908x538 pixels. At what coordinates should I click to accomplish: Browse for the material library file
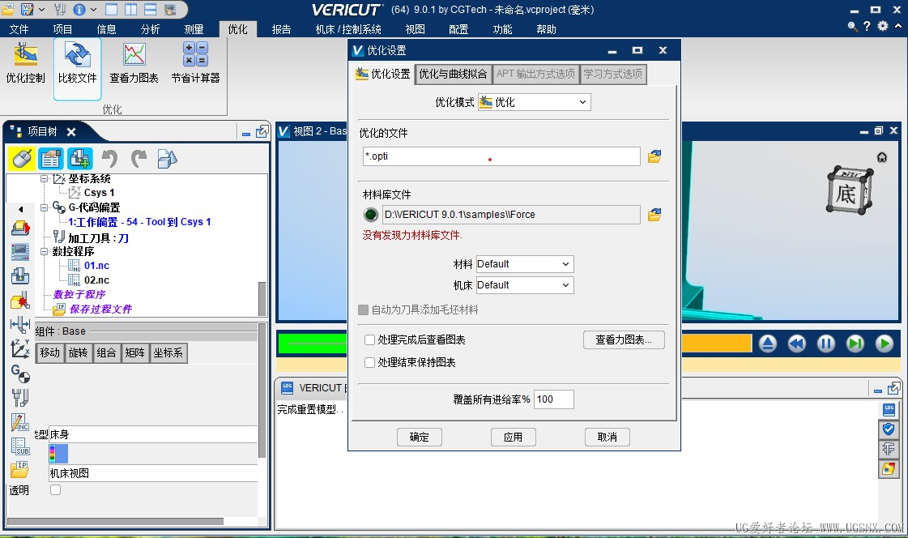click(654, 215)
